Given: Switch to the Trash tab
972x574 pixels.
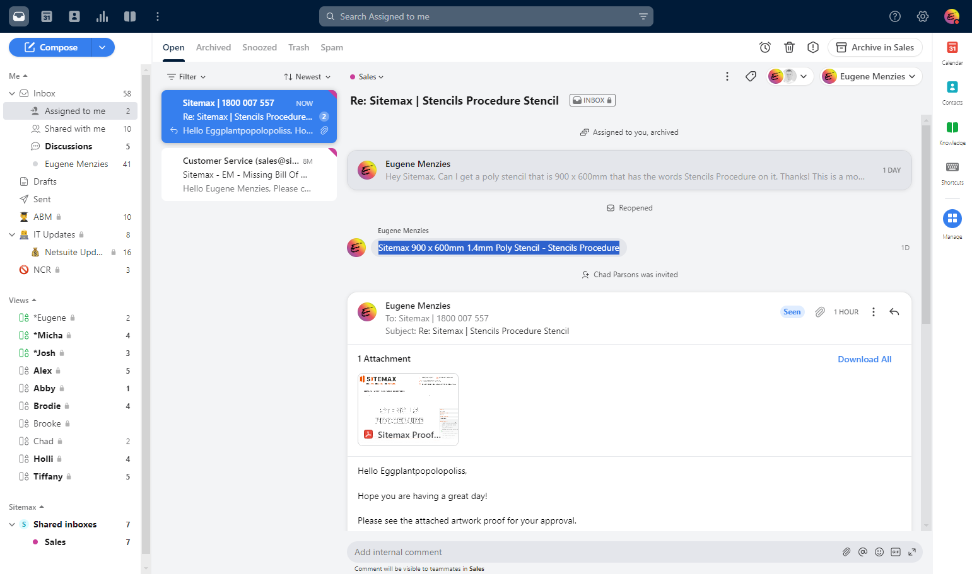Looking at the screenshot, I should 299,47.
